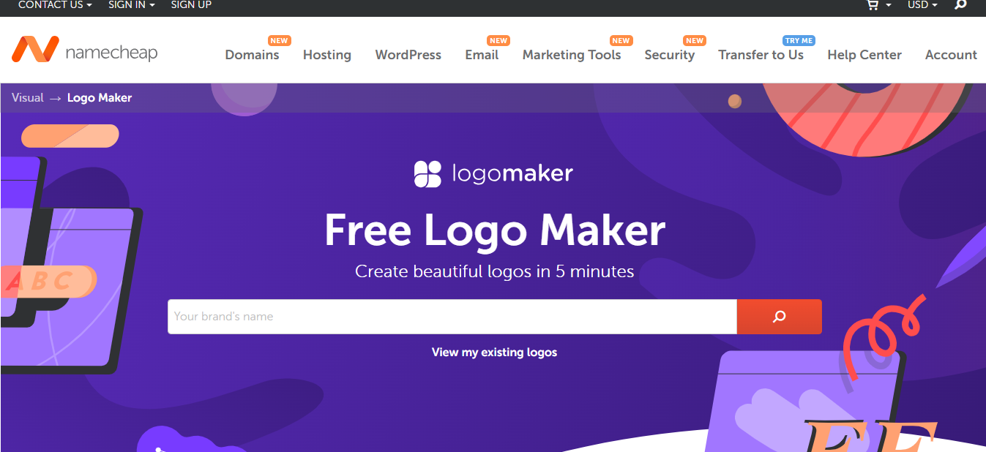The image size is (986, 452).
Task: Click the NEW badge above Domains
Action: [279, 41]
